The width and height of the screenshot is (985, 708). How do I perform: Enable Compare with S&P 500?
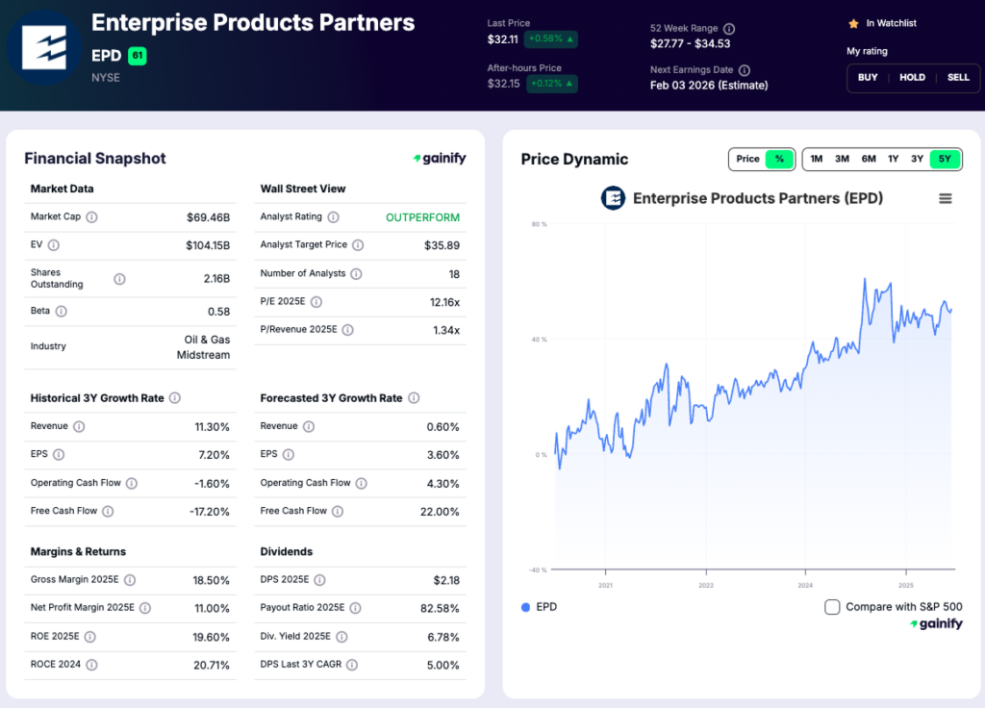(x=831, y=607)
